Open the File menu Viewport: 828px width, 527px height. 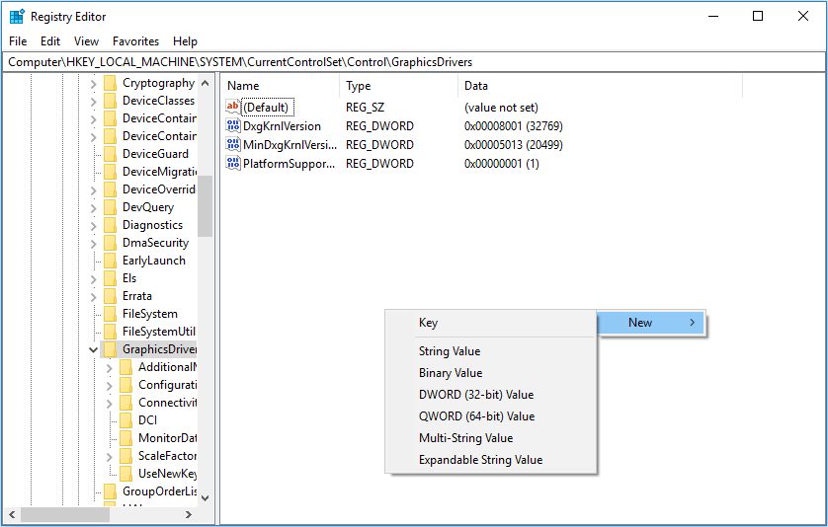(18, 41)
